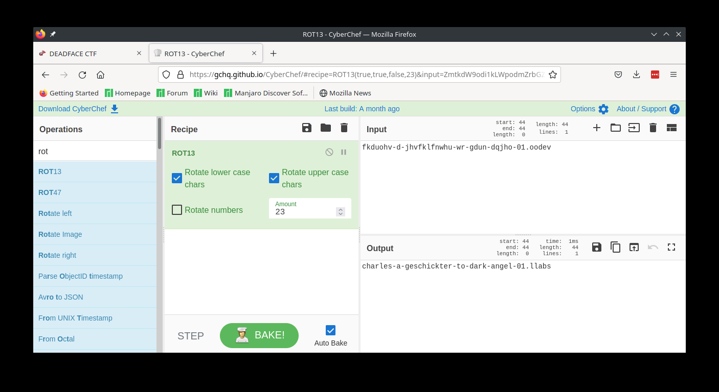The width and height of the screenshot is (719, 392).
Task: Load a recipe with the folder icon
Action: pyautogui.click(x=326, y=128)
